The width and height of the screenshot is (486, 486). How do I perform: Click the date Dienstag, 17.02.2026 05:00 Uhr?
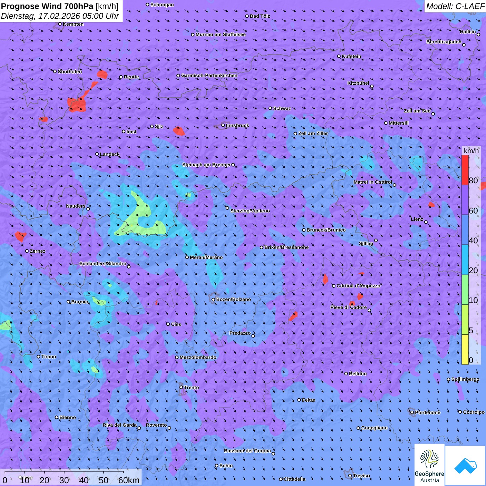tap(60, 16)
